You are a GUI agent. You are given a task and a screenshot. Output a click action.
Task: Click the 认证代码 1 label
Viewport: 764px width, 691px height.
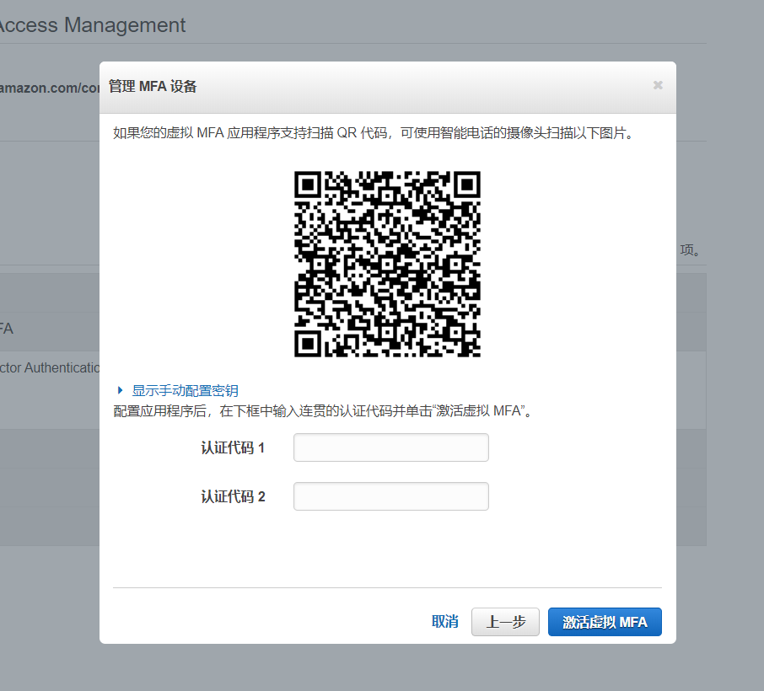[x=233, y=448]
